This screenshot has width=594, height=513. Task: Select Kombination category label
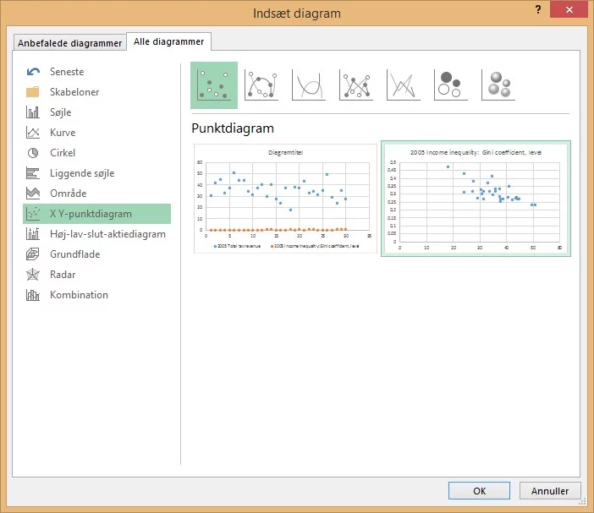pyautogui.click(x=80, y=295)
